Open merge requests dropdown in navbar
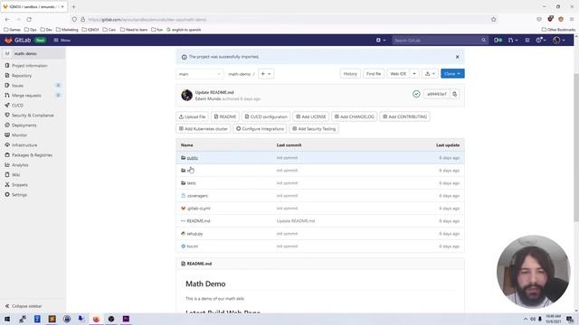Image resolution: width=579 pixels, height=325 pixels. click(x=513, y=40)
